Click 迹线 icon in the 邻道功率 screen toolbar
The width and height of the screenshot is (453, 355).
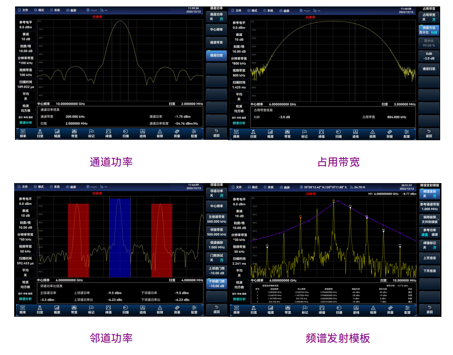[143, 310]
